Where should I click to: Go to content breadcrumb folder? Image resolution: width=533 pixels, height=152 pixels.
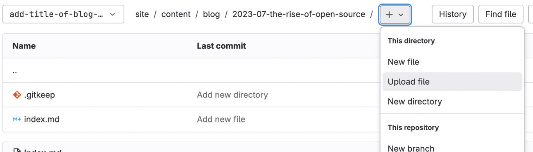(x=176, y=14)
